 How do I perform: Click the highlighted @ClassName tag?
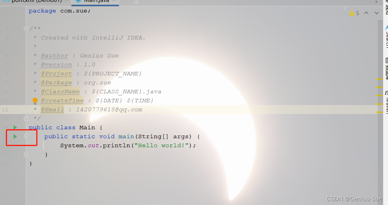coord(60,91)
